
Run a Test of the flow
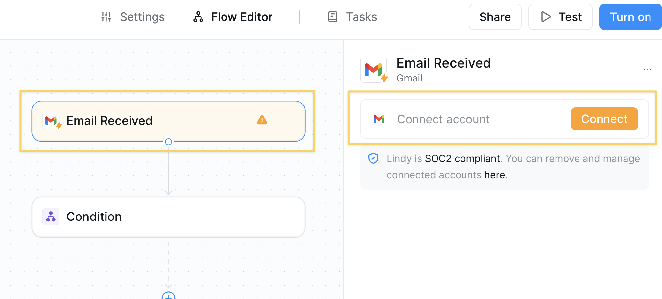pos(560,17)
